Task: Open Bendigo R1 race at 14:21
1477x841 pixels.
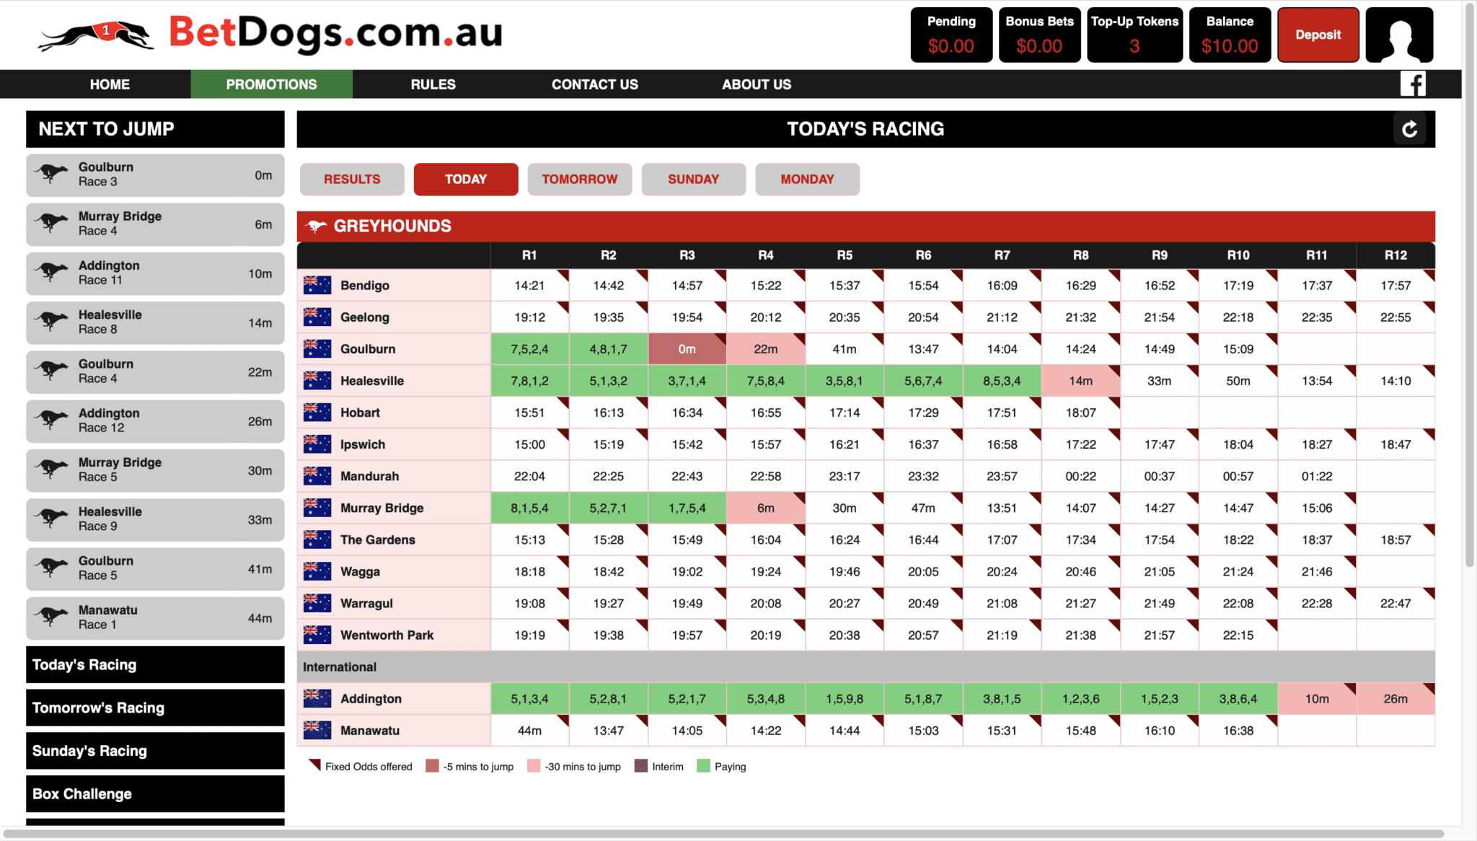Action: 529,286
